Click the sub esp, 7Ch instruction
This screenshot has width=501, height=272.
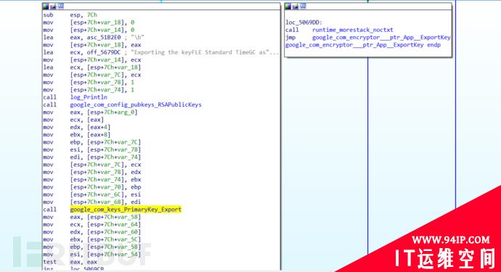point(70,15)
